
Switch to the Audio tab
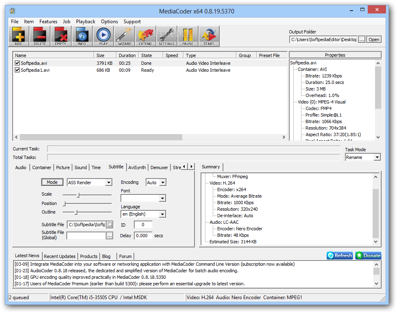[21, 168]
